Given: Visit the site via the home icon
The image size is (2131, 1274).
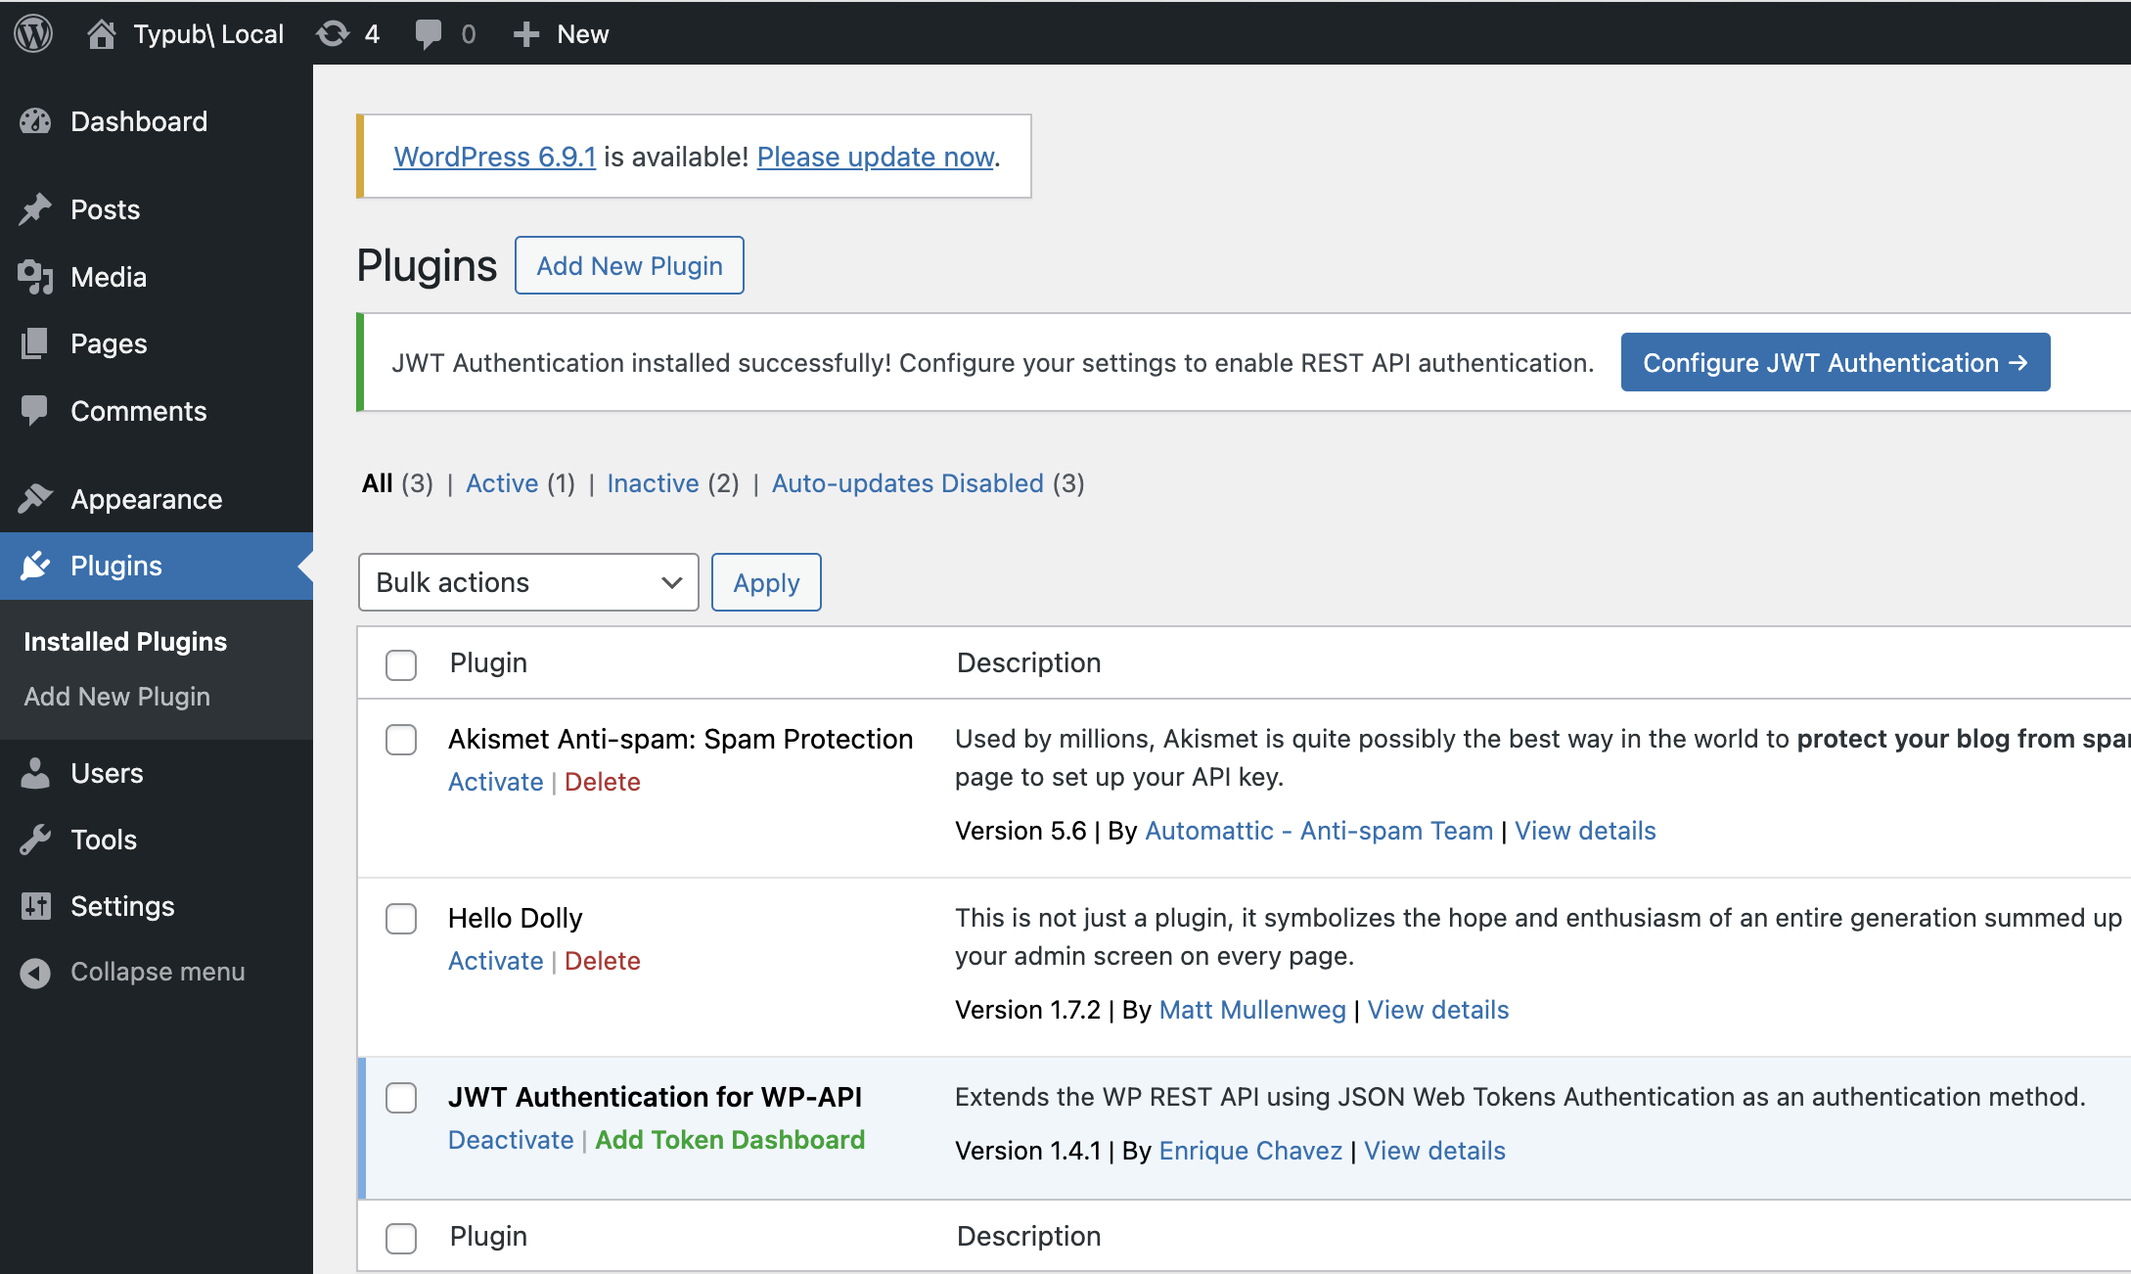Looking at the screenshot, I should point(104,32).
